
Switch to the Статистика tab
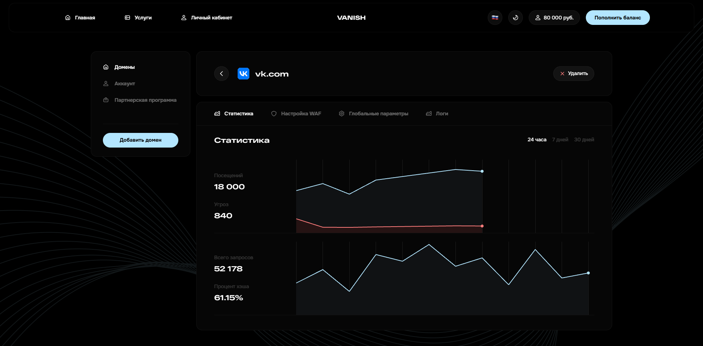click(234, 114)
